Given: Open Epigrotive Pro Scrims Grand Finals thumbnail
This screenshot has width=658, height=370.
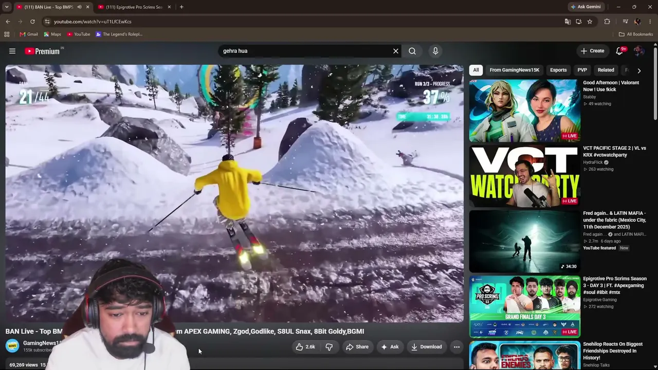Looking at the screenshot, I should tap(524, 306).
